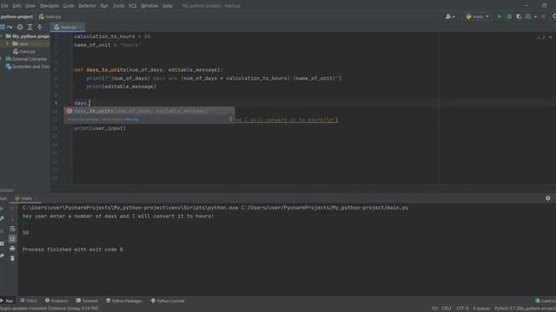This screenshot has height=312, width=556.
Task: Select Scratches and Consoles tree node
Action: (28, 67)
